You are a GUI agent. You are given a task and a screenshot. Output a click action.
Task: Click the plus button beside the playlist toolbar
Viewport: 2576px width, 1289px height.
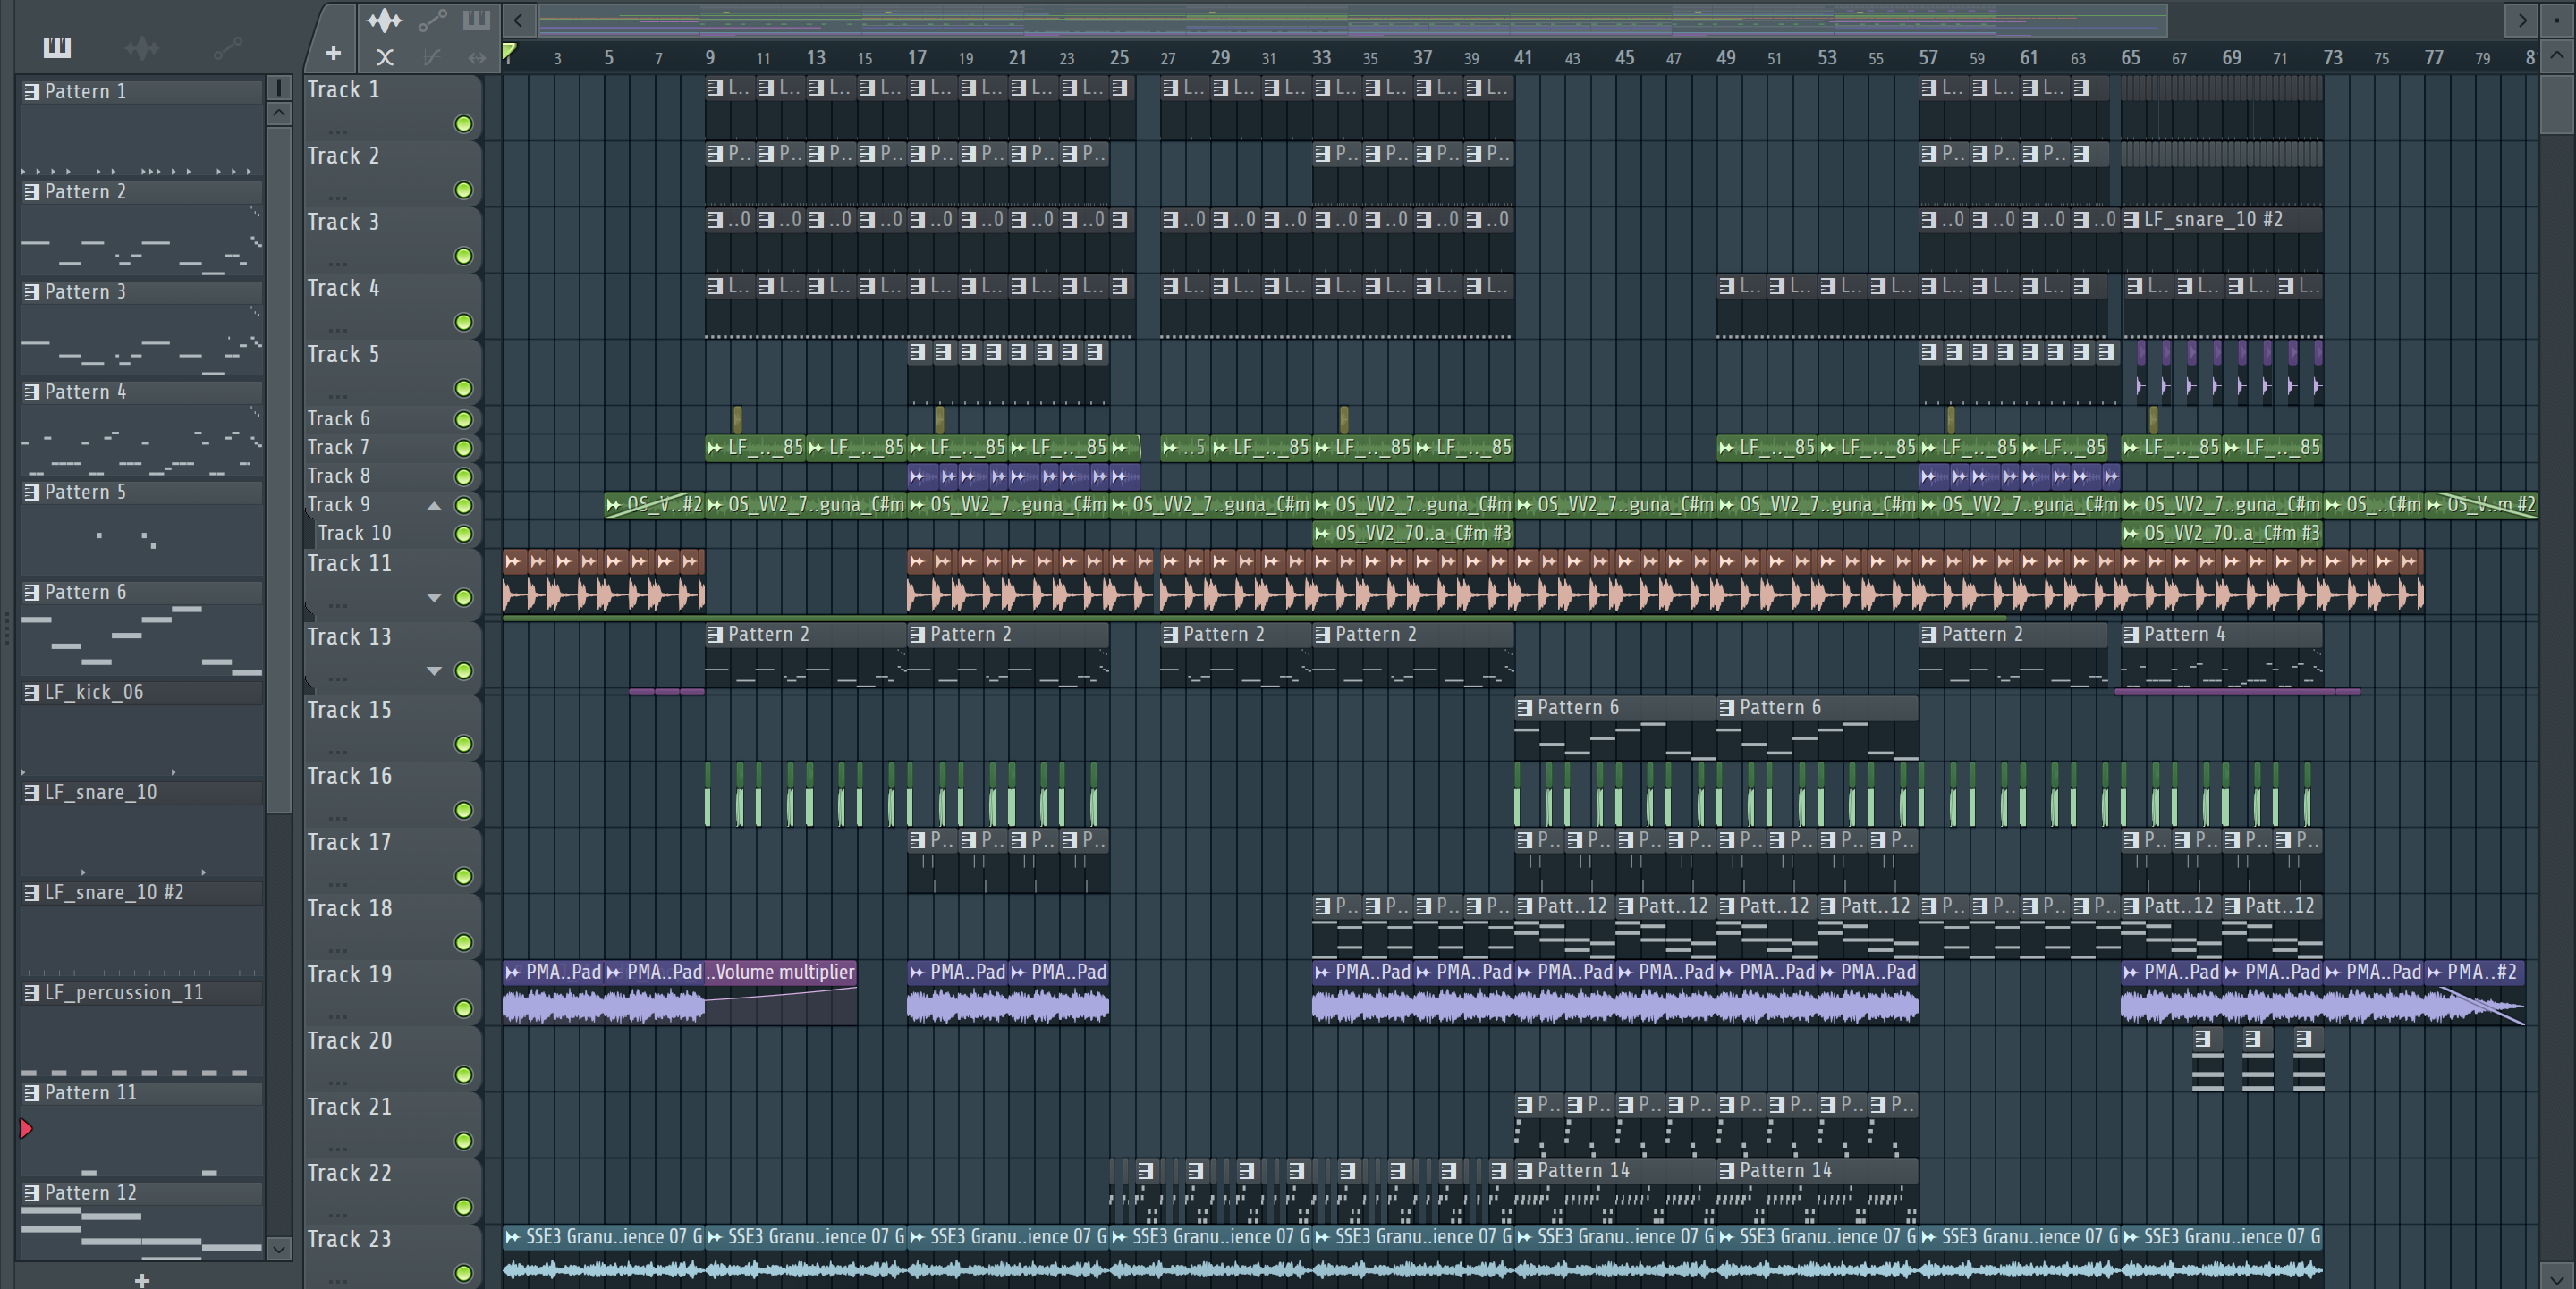333,52
